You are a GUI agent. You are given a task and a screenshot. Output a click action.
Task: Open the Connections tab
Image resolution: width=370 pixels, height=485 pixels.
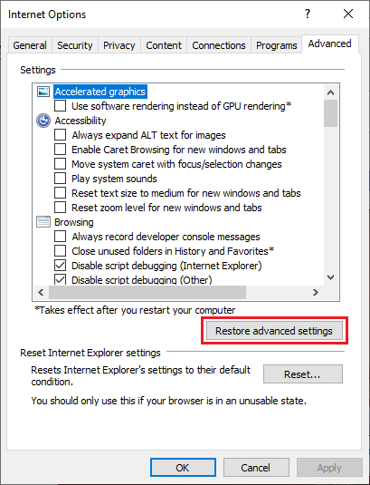pos(219,45)
